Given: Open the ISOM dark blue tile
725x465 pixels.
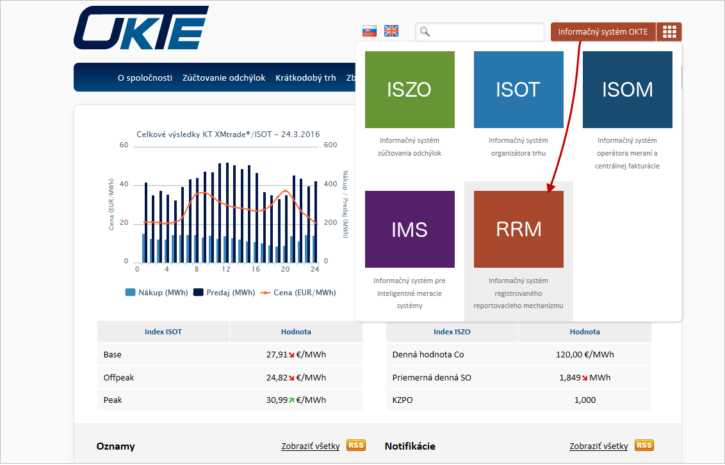Looking at the screenshot, I should tap(628, 90).
